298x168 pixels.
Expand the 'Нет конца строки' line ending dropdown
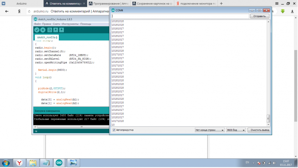(x=209, y=130)
